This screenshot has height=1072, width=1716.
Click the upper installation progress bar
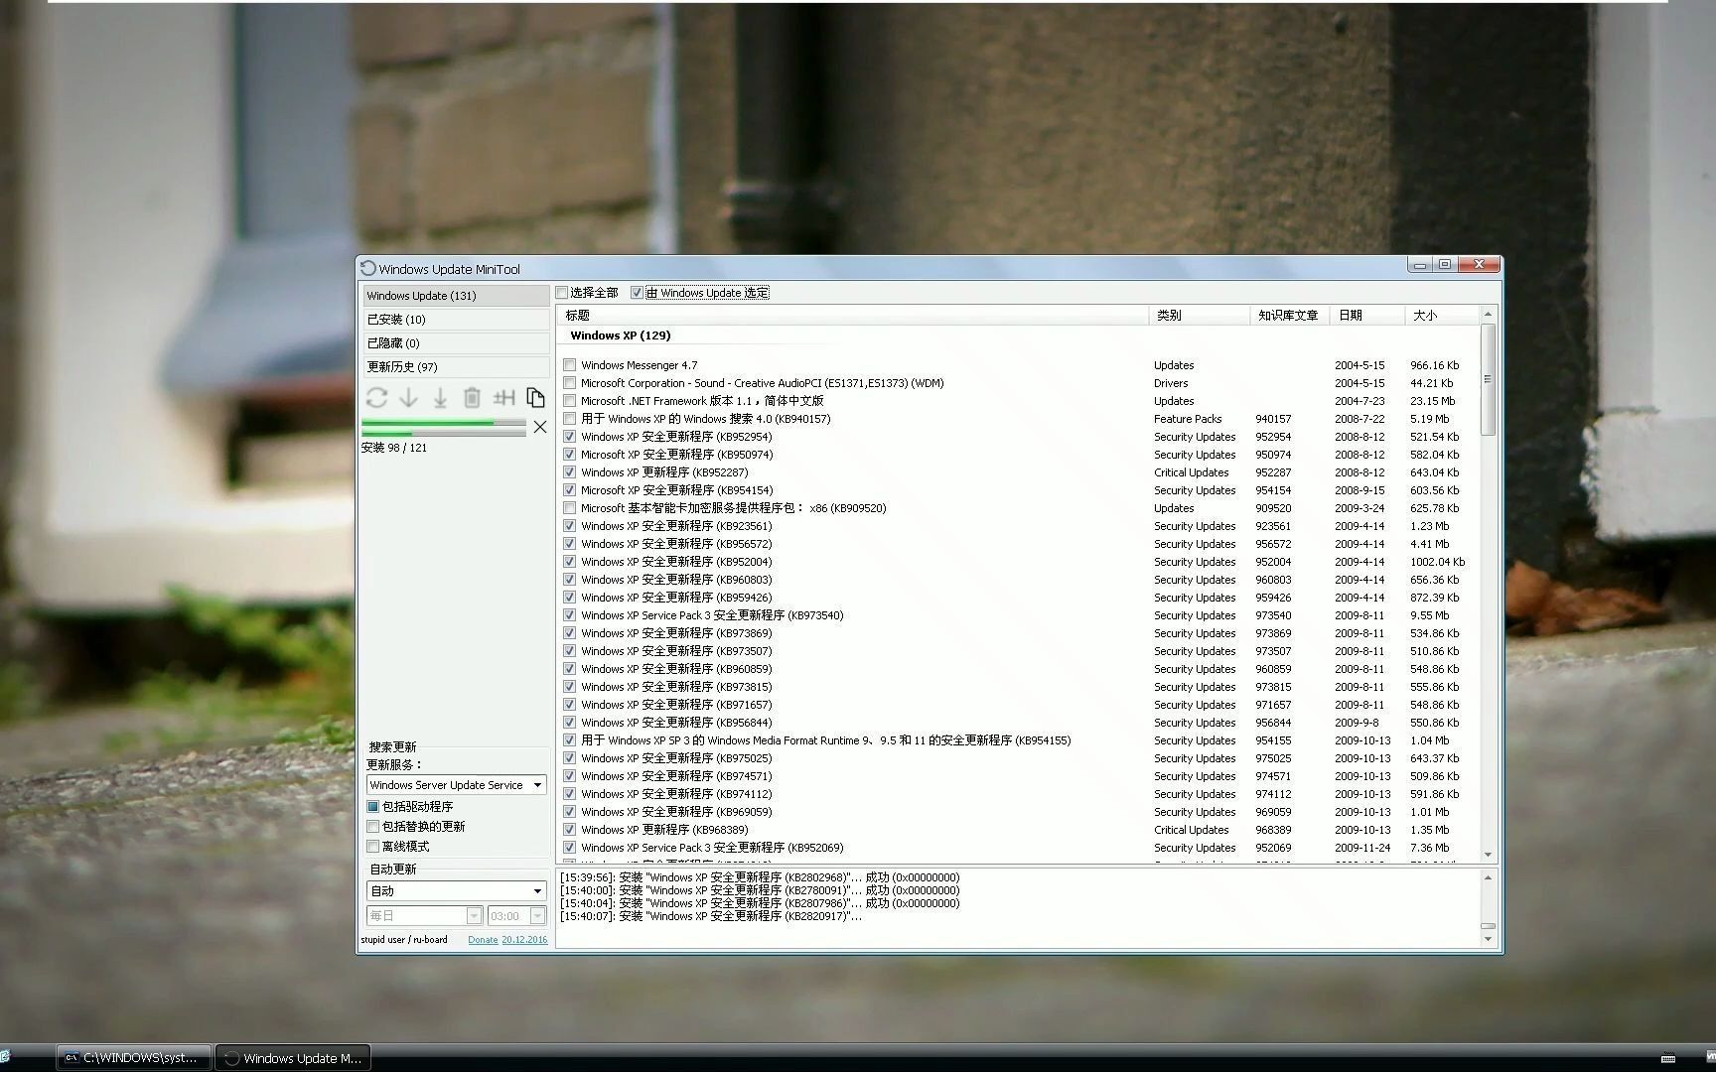444,423
